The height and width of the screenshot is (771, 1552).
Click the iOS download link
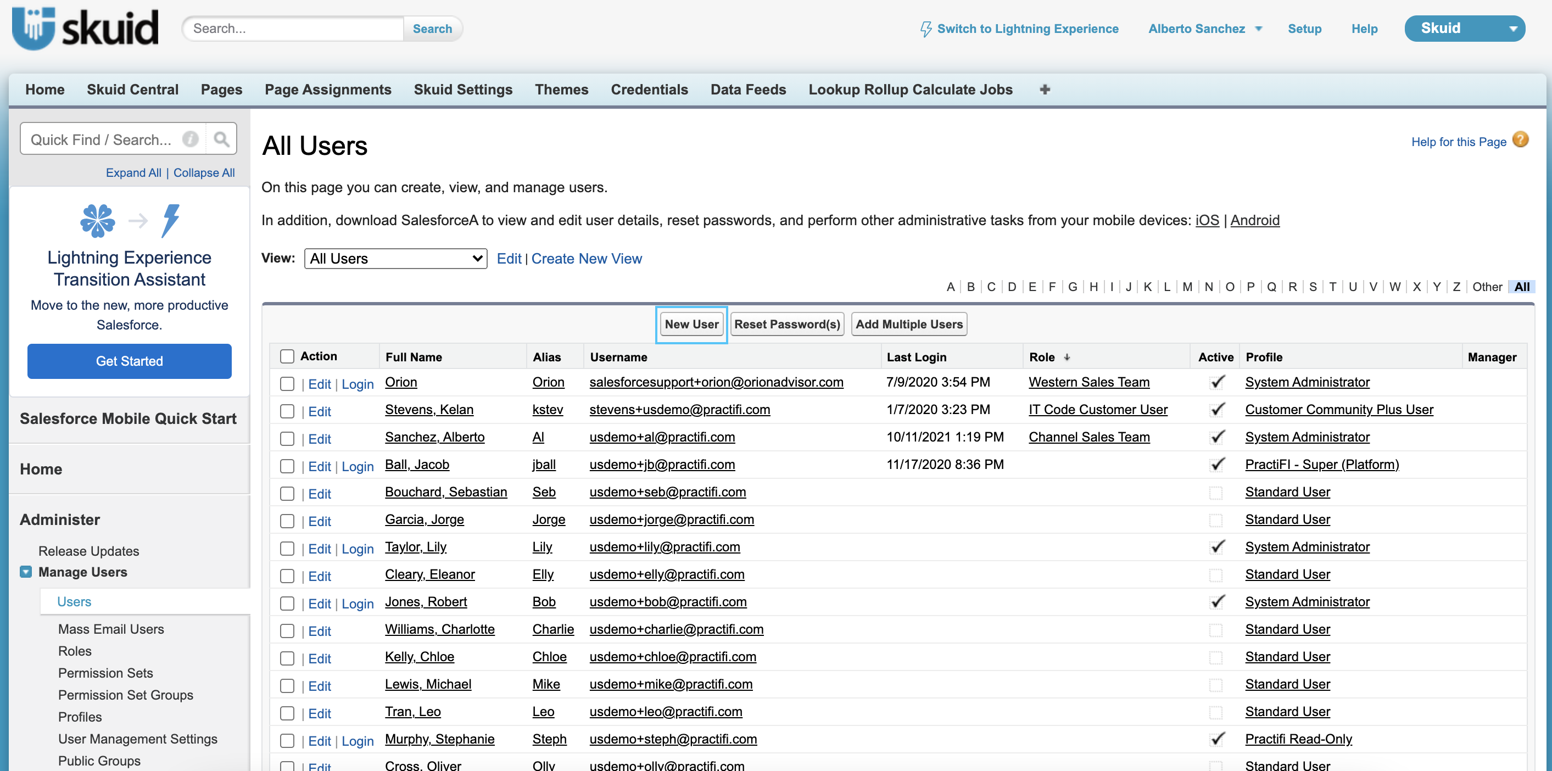coord(1207,220)
